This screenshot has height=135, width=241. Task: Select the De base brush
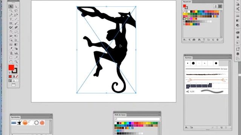(x=207, y=69)
